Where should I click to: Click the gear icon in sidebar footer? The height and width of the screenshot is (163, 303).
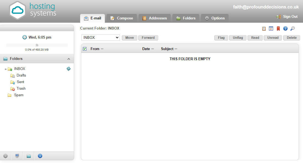[x=5, y=156]
